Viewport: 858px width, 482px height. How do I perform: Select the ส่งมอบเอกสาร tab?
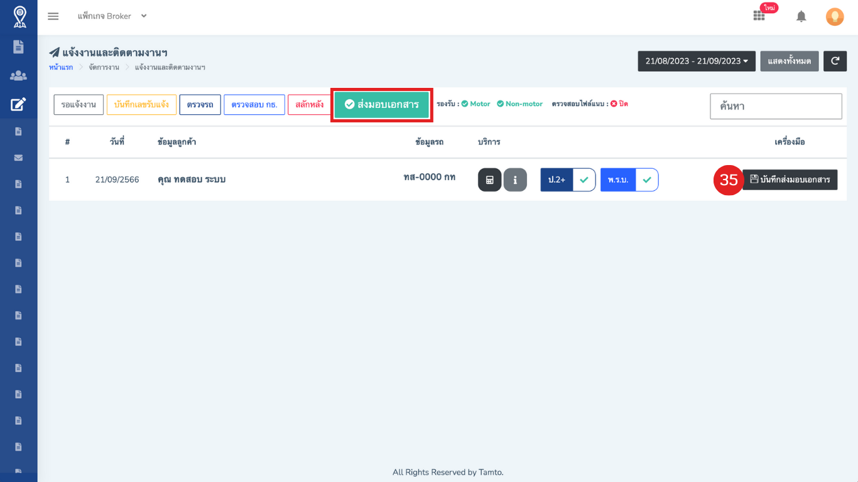381,105
